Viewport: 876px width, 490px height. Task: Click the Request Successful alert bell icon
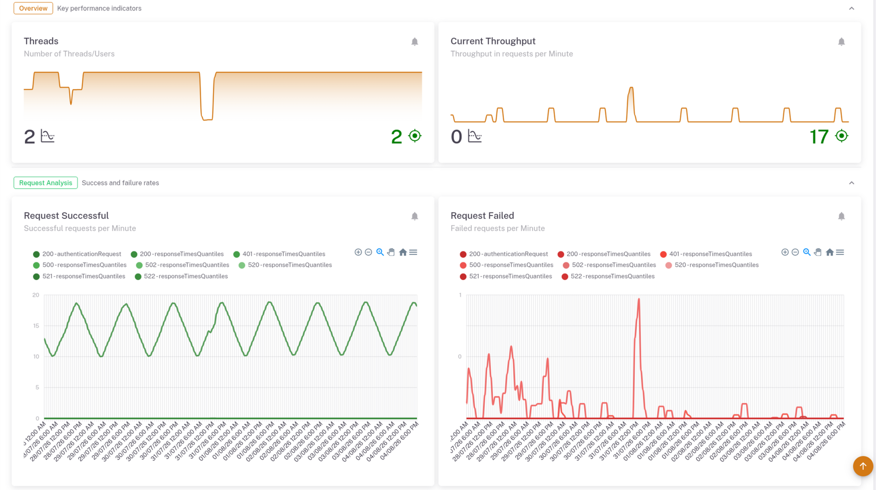tap(414, 216)
